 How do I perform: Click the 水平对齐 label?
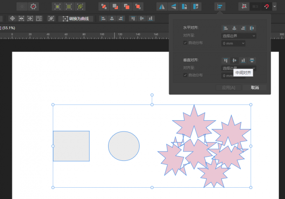pos(191,28)
